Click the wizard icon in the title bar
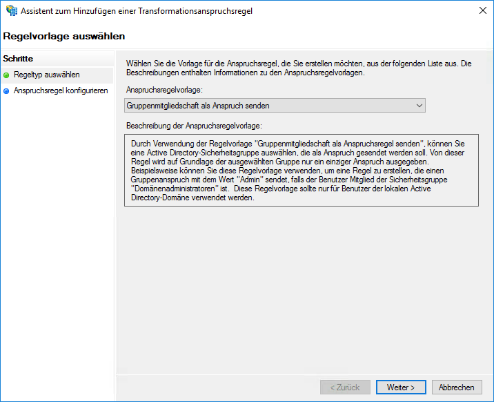 (x=11, y=11)
